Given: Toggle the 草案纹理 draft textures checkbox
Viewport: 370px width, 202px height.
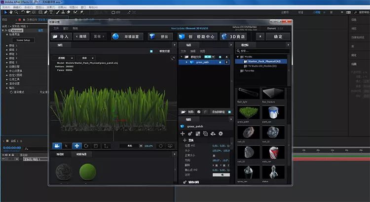Looking at the screenshot, I should click(x=150, y=51).
